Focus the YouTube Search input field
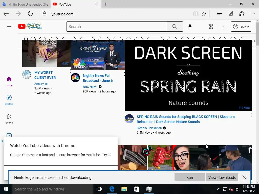The width and height of the screenshot is (259, 194). click(117, 26)
